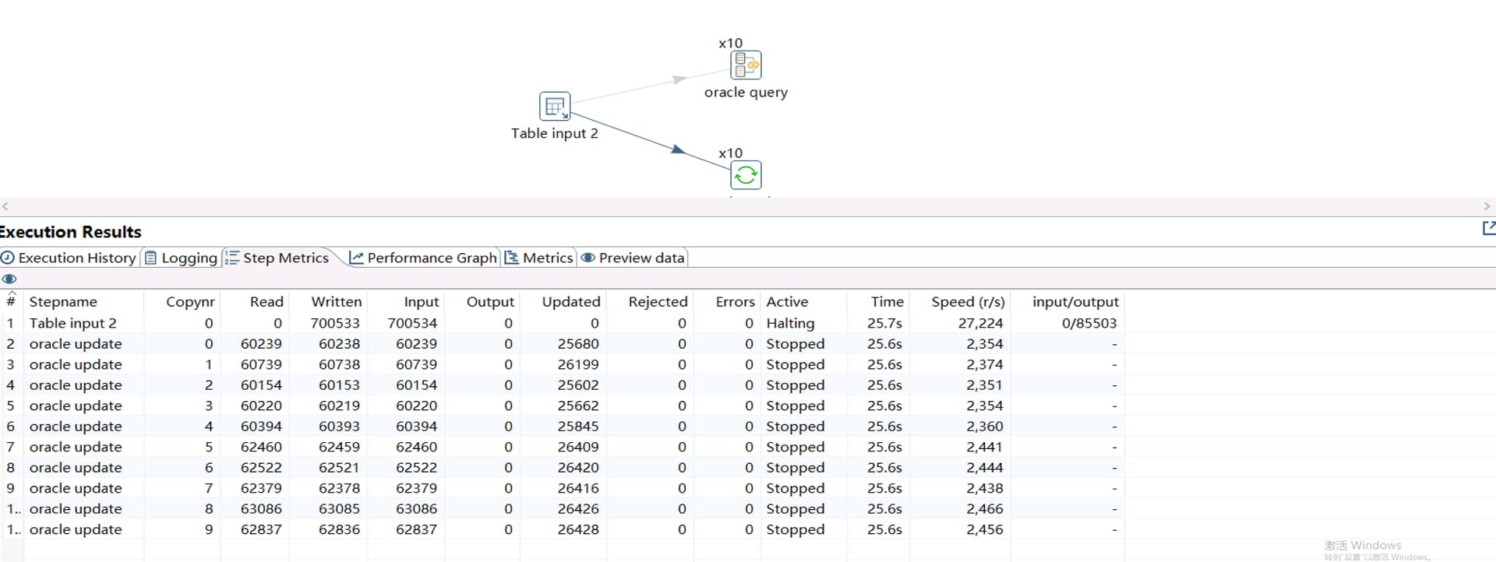The height and width of the screenshot is (562, 1496).
Task: Select the Step Metrics tab
Action: click(x=277, y=258)
